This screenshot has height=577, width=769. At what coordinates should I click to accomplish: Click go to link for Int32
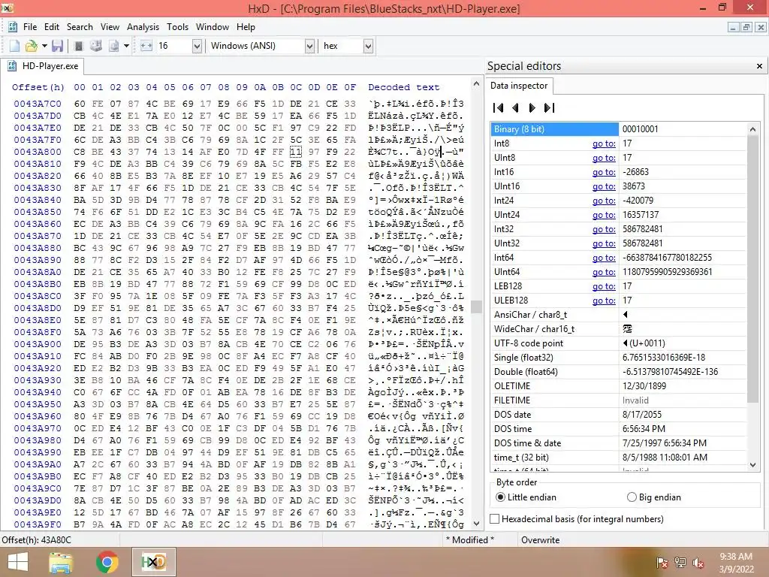[x=604, y=228]
